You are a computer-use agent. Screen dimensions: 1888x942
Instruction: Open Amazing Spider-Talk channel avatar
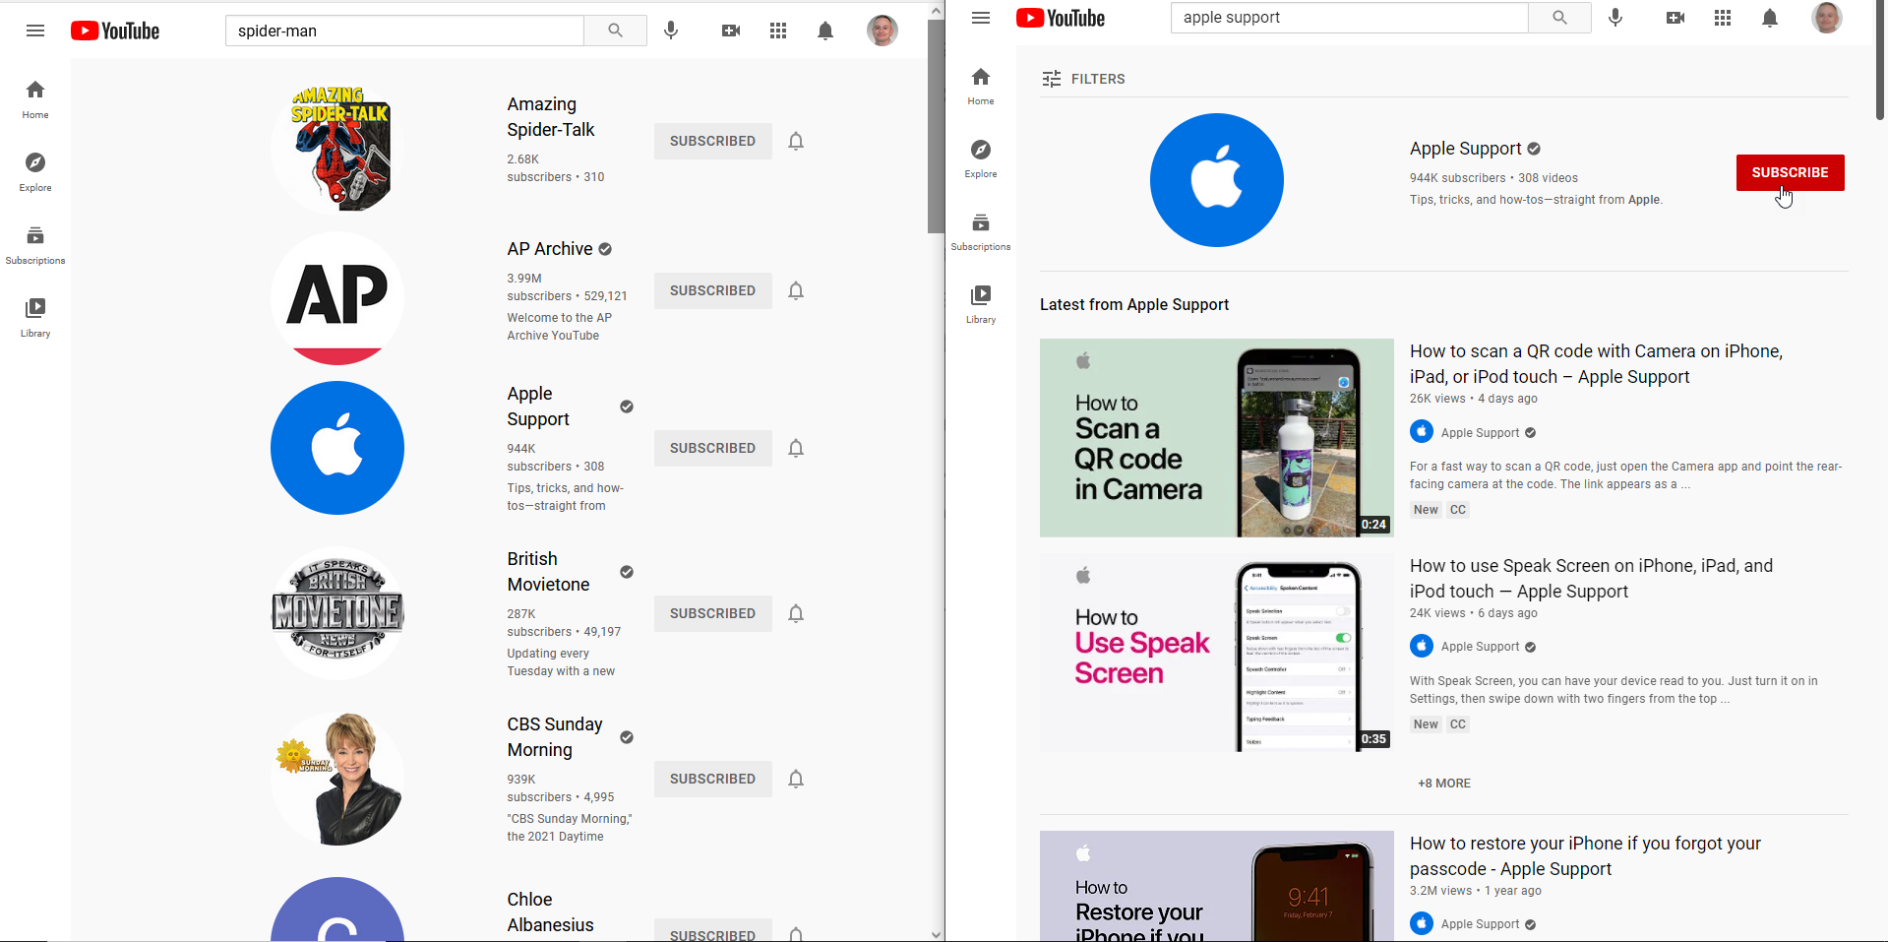click(x=337, y=149)
